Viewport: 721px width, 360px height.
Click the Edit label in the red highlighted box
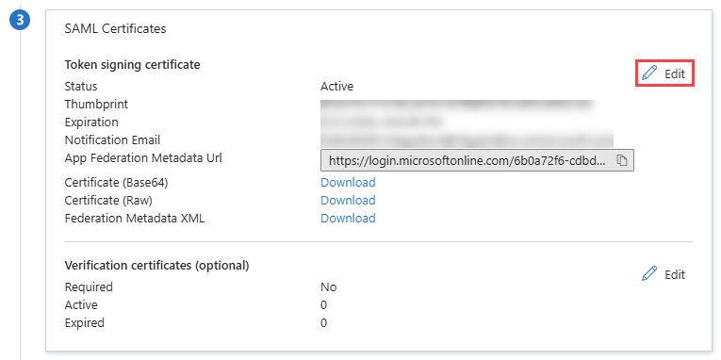pyautogui.click(x=675, y=74)
